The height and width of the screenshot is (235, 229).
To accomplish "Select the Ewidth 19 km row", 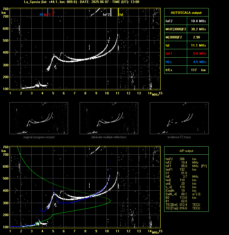I will point(181,191).
